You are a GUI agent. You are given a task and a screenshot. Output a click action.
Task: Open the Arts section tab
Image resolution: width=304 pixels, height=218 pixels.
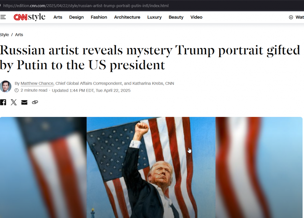58,17
